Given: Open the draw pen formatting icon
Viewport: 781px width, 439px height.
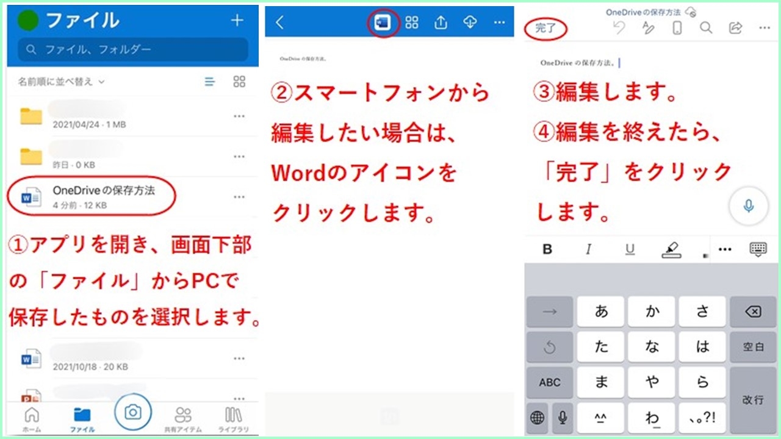Looking at the screenshot, I should pos(649,28).
